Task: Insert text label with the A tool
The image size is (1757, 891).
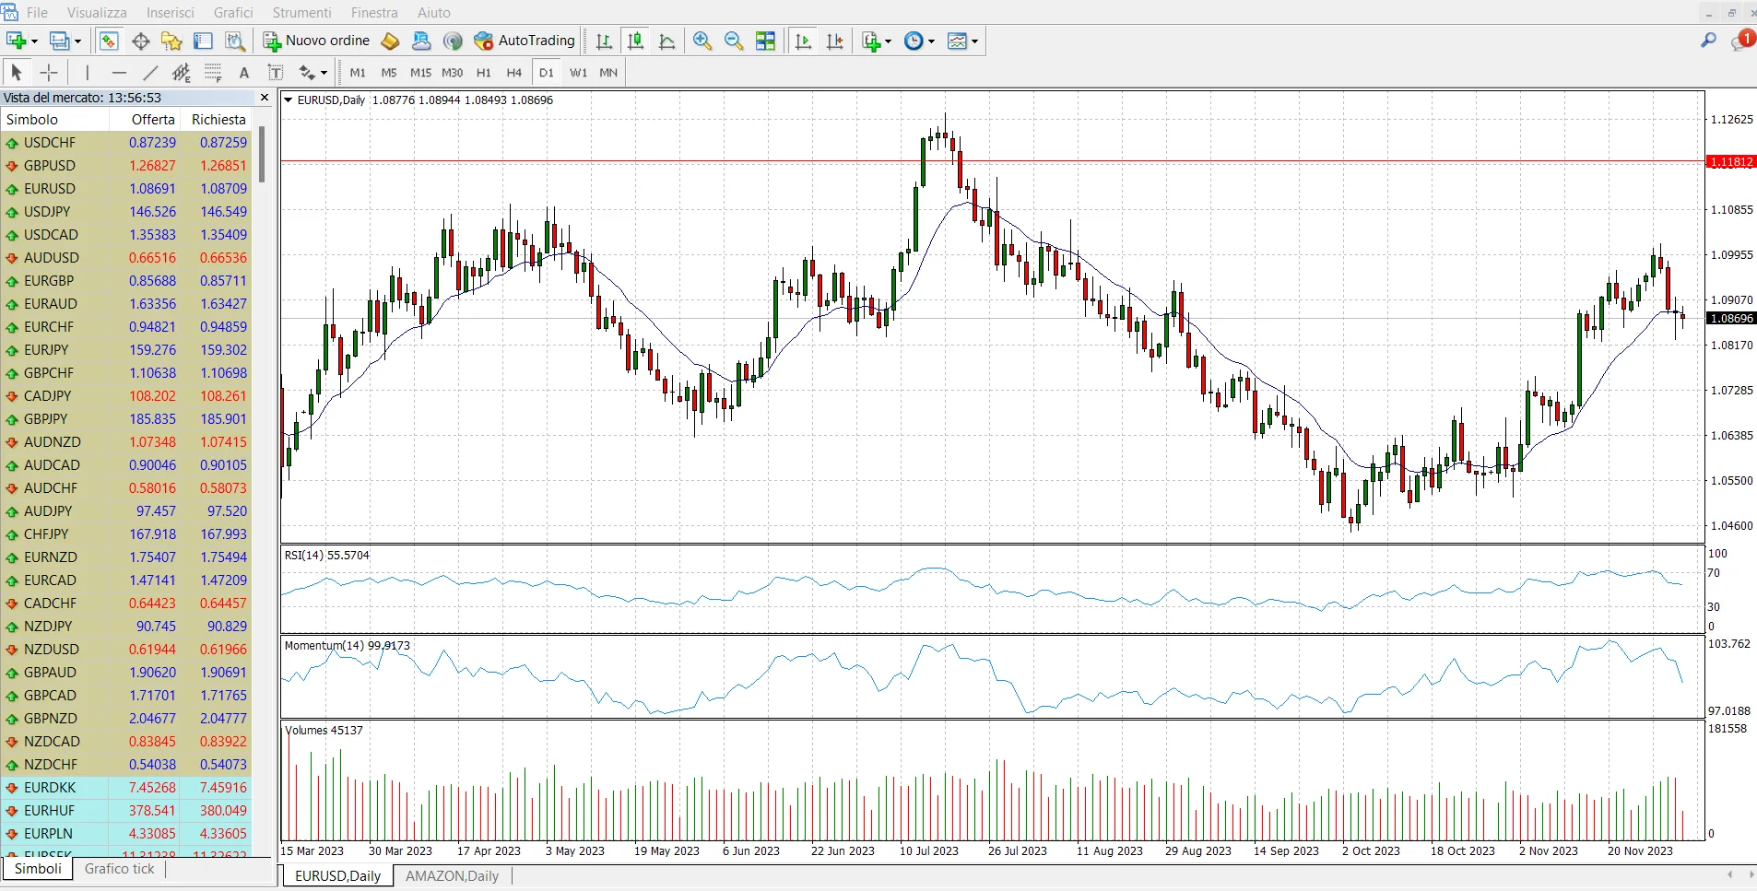Action: [x=244, y=73]
